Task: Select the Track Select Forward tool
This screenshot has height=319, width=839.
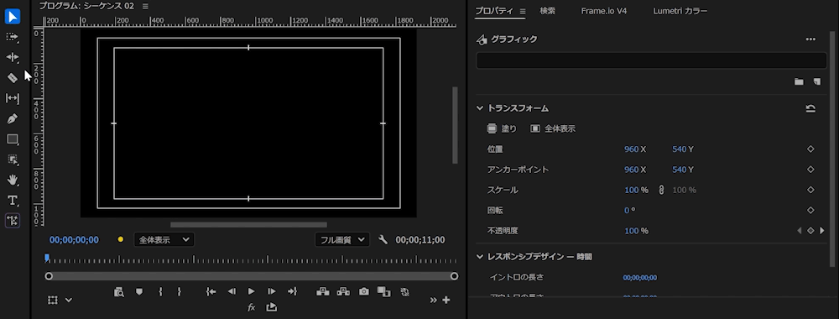Action: (x=13, y=37)
